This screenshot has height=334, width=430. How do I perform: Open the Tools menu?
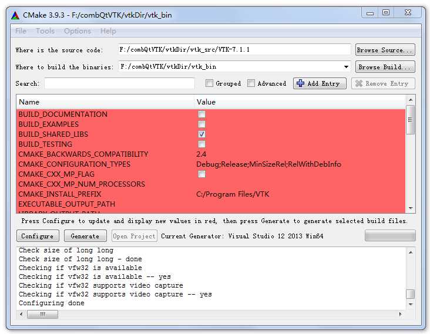tap(45, 31)
